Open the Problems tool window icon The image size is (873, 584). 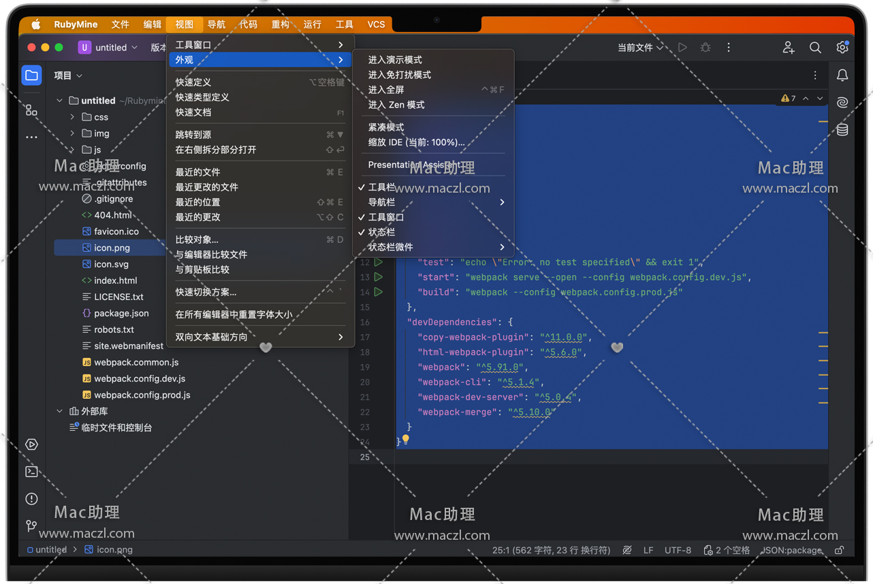[x=31, y=499]
